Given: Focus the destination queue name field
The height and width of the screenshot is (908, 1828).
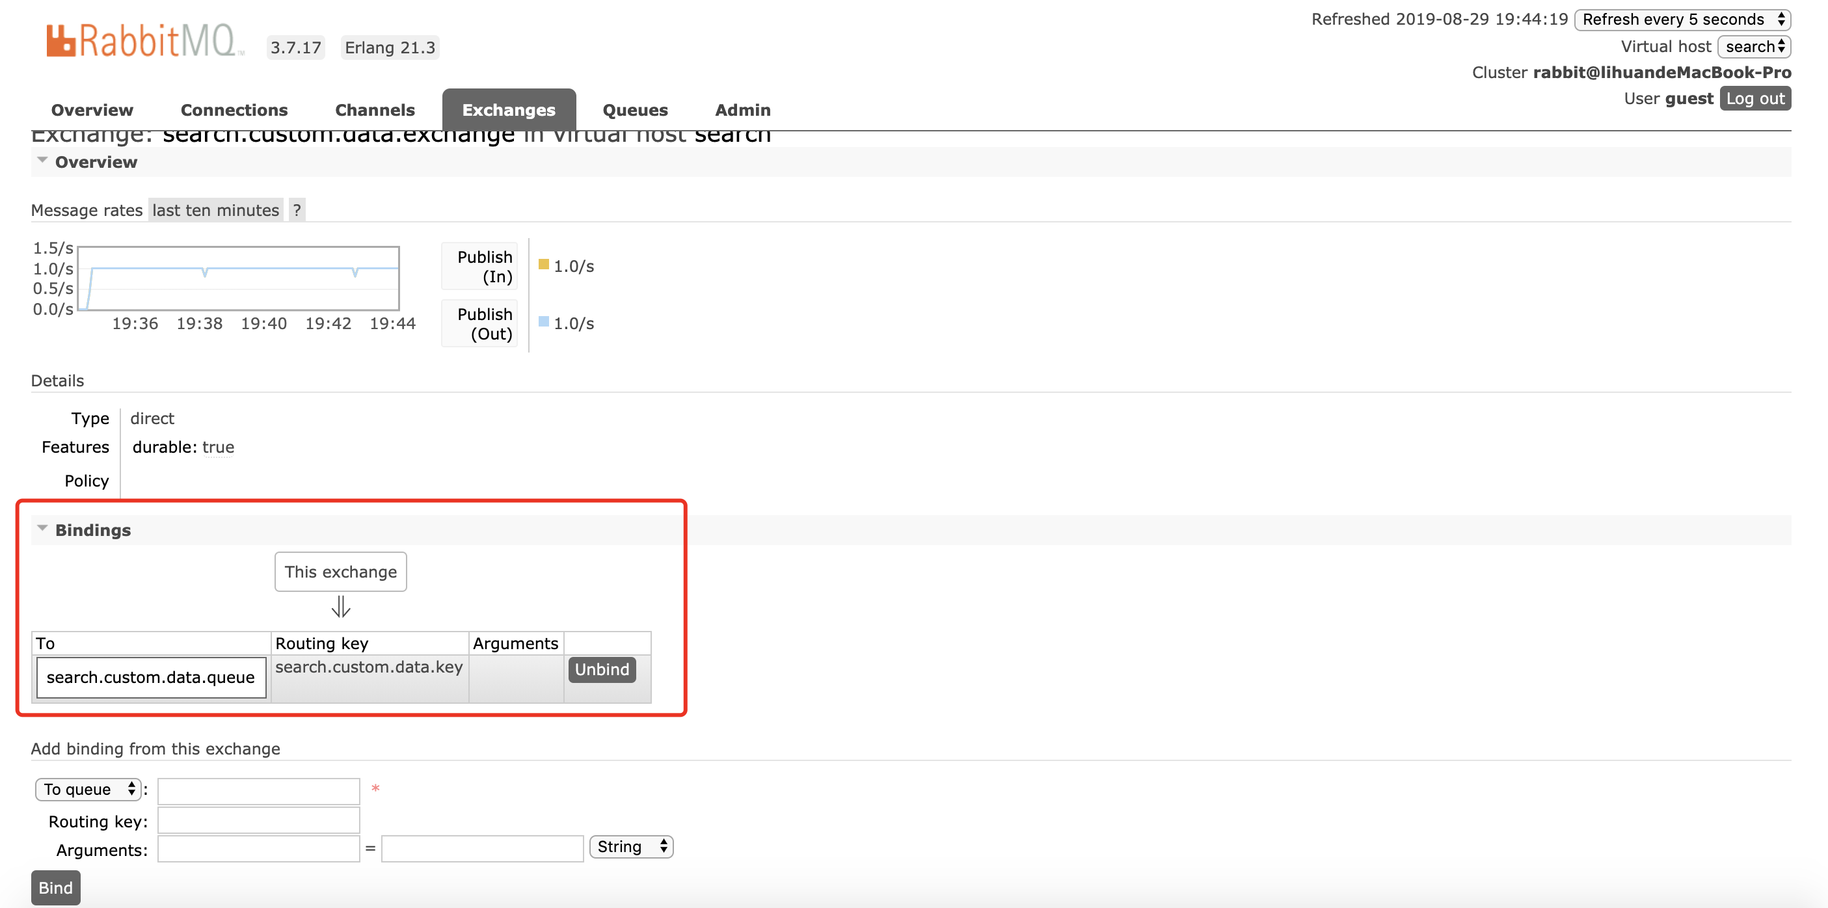Looking at the screenshot, I should [x=258, y=791].
